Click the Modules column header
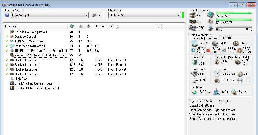The image size is (258, 135). 11,26
